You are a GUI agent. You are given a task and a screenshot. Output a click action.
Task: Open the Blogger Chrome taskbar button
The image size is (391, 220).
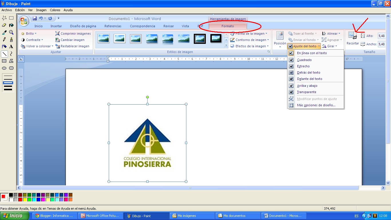(54, 216)
